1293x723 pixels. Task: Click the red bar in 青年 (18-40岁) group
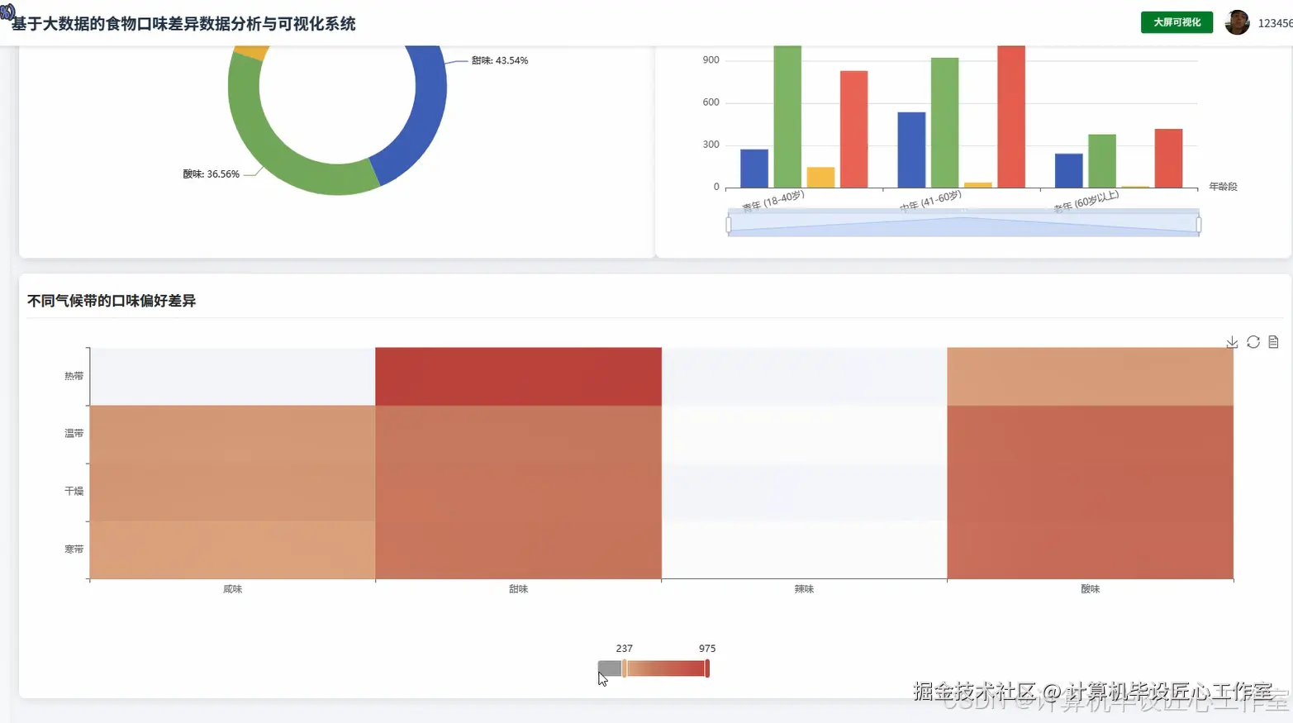tap(854, 129)
